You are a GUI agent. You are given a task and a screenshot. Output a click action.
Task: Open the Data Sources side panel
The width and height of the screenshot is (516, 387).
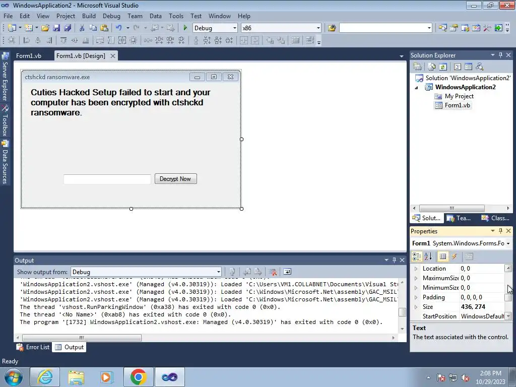pos(5,162)
